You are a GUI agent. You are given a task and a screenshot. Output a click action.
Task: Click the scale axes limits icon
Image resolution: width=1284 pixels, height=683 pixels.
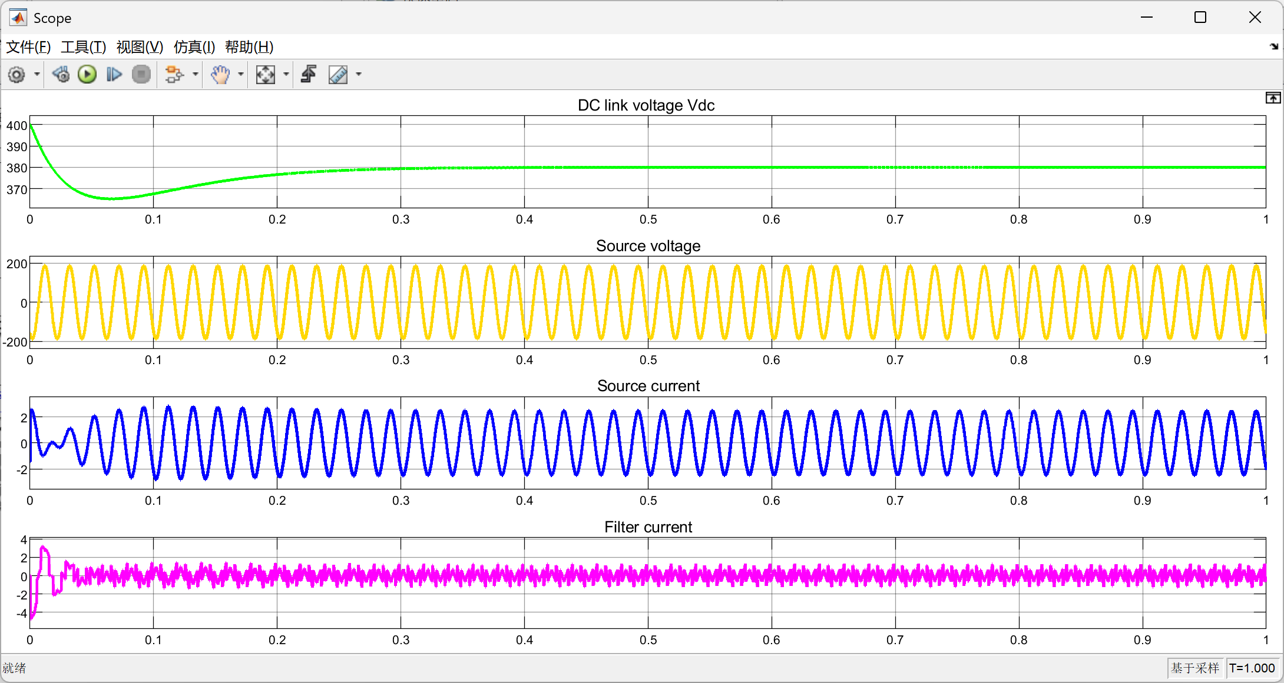tap(266, 75)
